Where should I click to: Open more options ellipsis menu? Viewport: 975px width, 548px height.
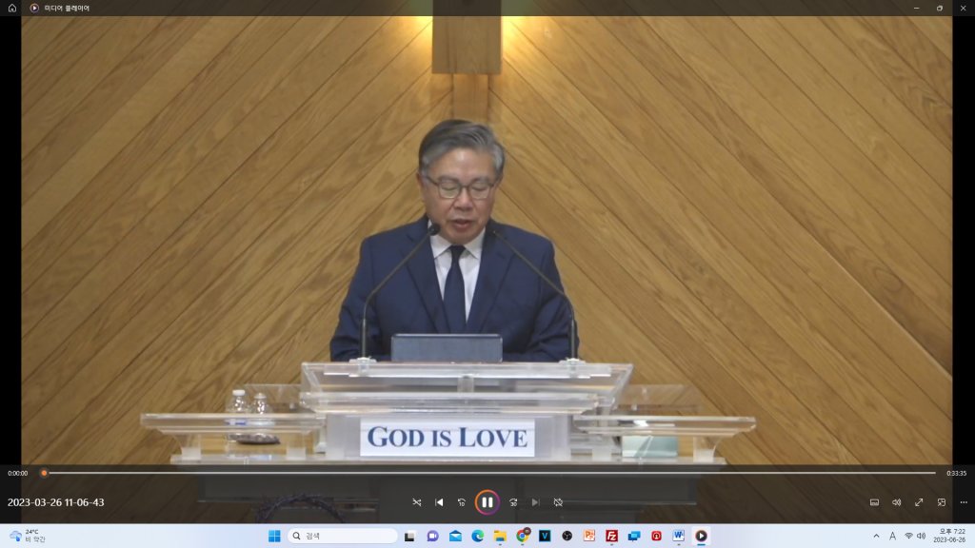click(963, 502)
